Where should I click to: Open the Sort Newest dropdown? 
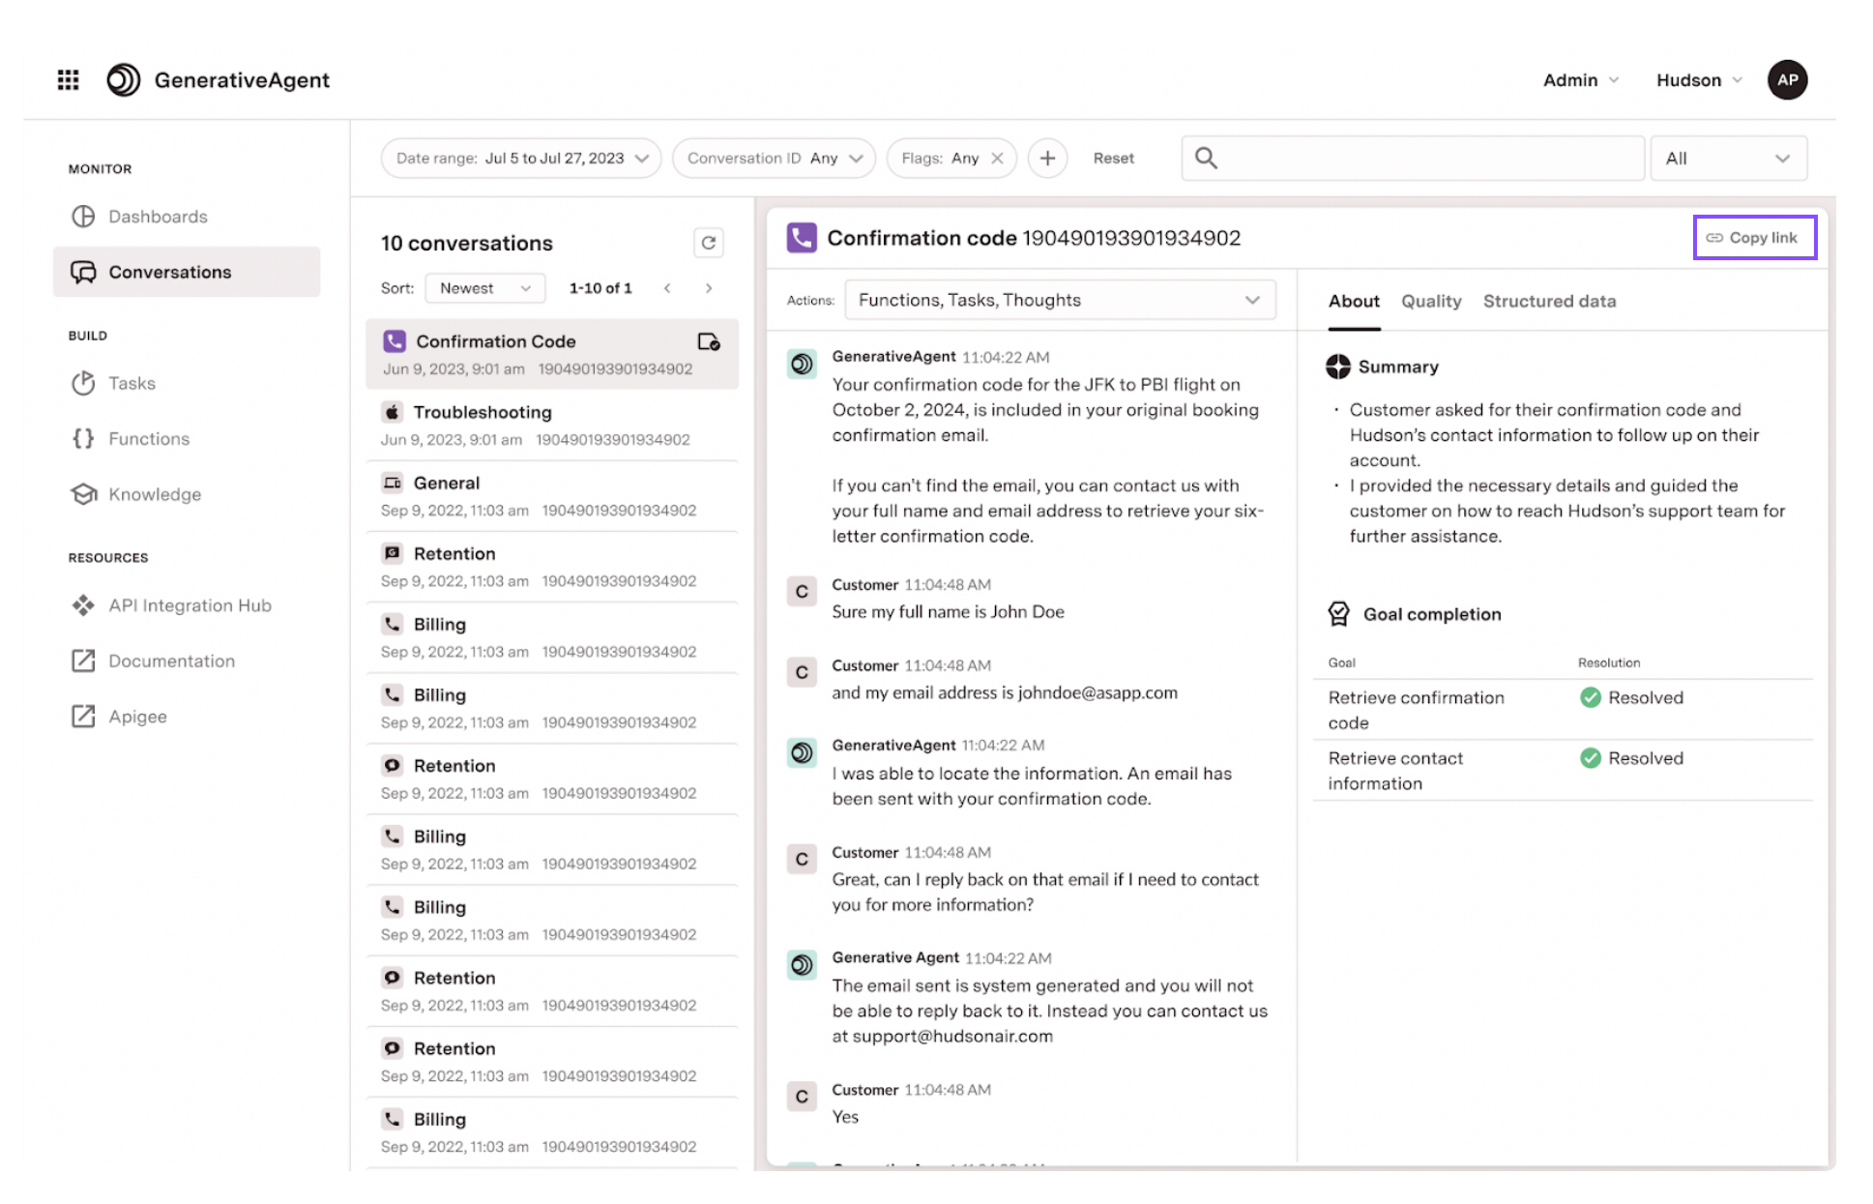[484, 288]
